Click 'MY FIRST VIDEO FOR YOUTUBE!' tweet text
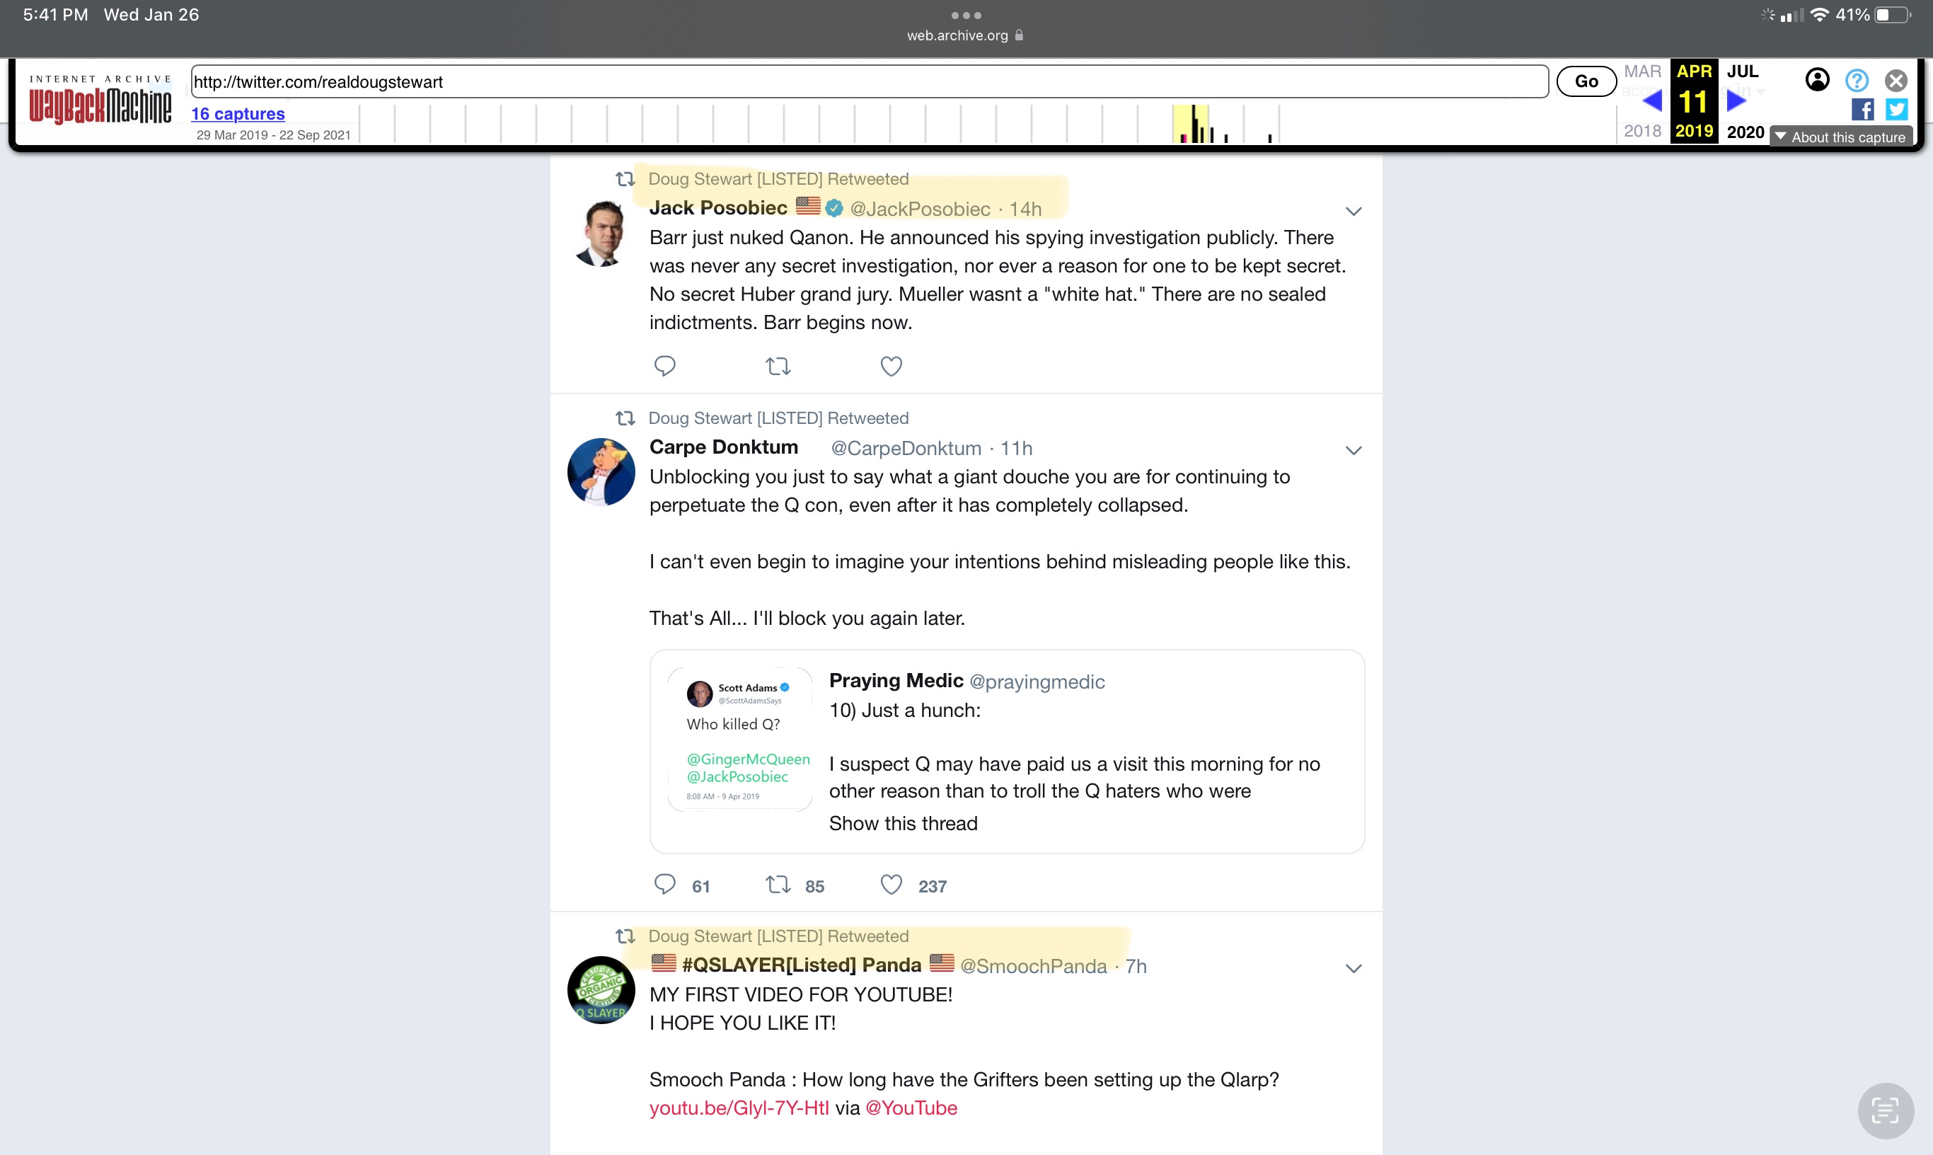The height and width of the screenshot is (1155, 1933). [x=800, y=994]
